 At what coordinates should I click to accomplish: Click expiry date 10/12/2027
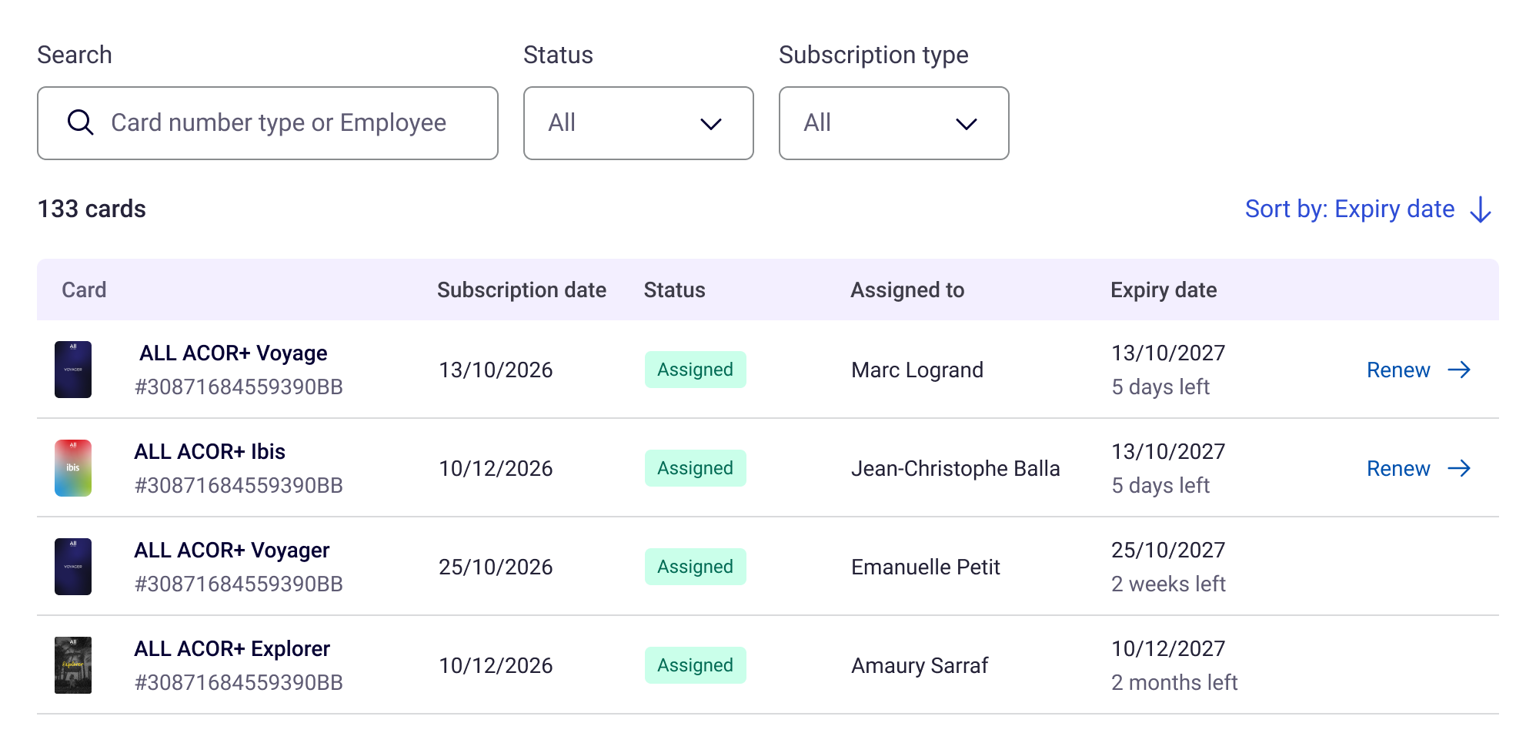click(1168, 649)
